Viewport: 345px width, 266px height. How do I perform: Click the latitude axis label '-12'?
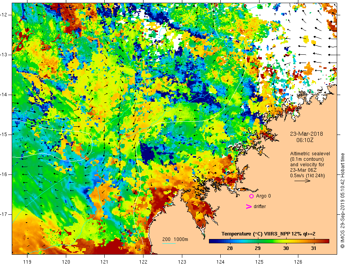[5, 15]
